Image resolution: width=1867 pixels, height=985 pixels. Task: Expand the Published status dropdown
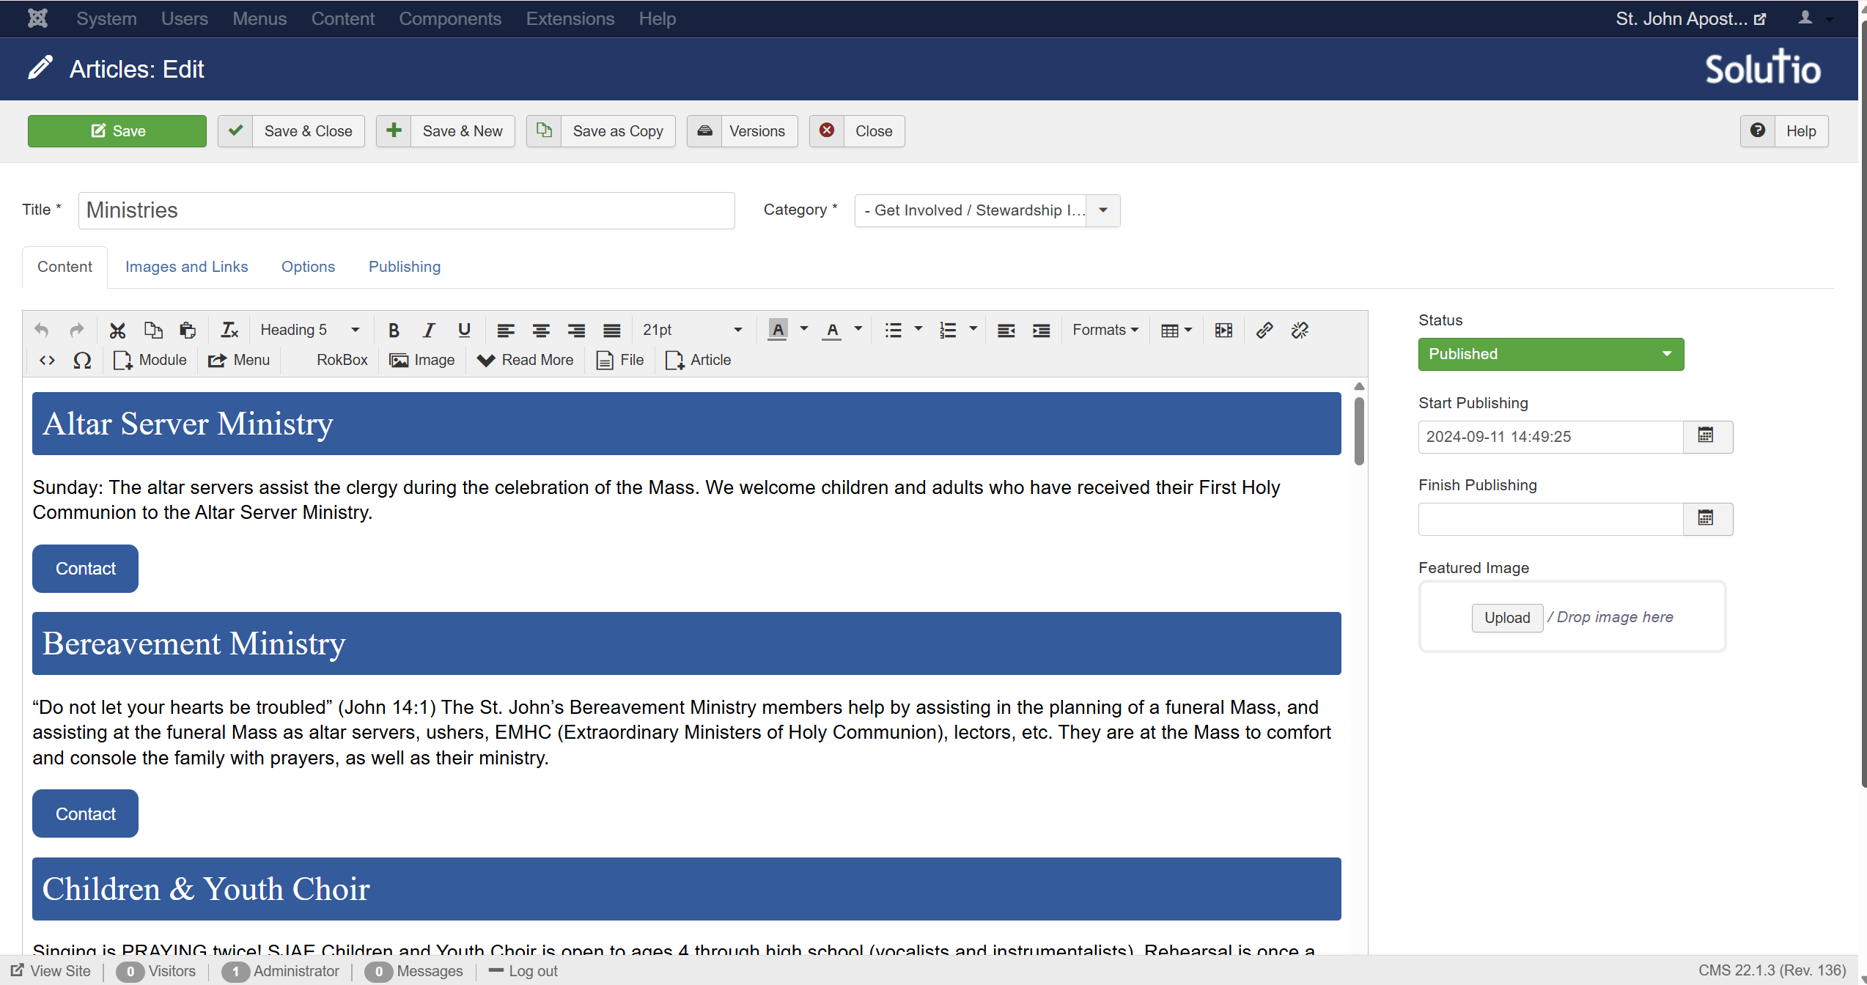click(x=1550, y=354)
